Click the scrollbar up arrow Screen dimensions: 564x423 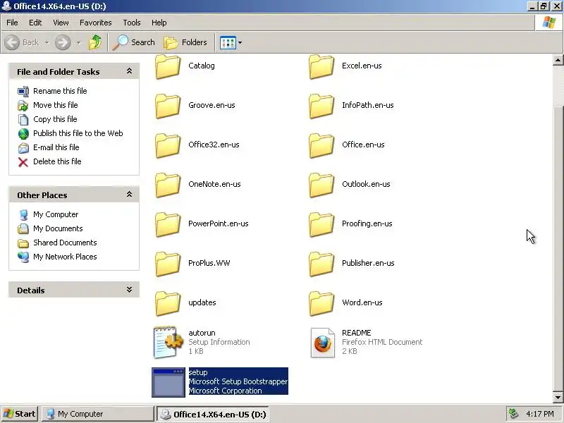point(558,60)
